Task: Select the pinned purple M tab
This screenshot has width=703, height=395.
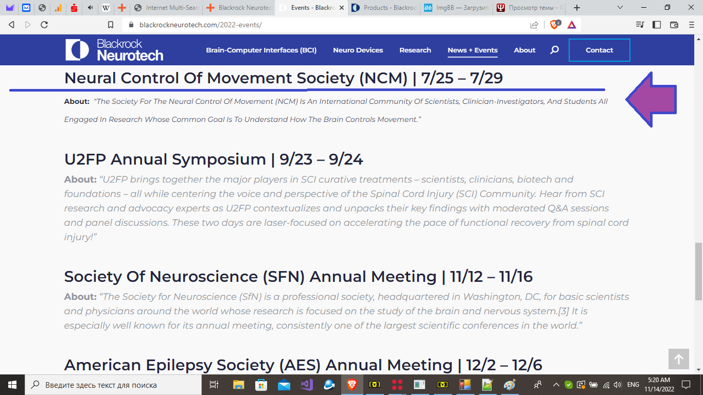Action: (x=10, y=8)
